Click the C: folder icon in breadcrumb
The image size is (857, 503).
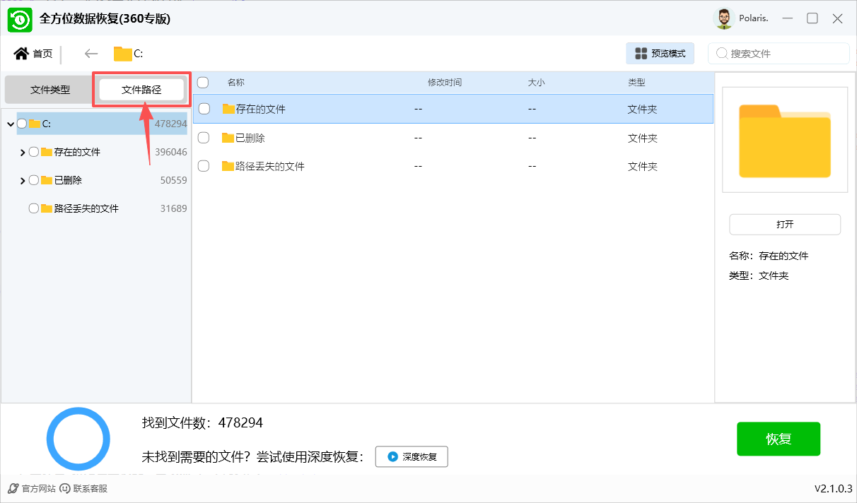coord(123,54)
